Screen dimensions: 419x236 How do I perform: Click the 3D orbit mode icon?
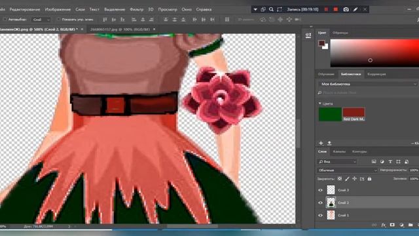pyautogui.click(x=263, y=20)
